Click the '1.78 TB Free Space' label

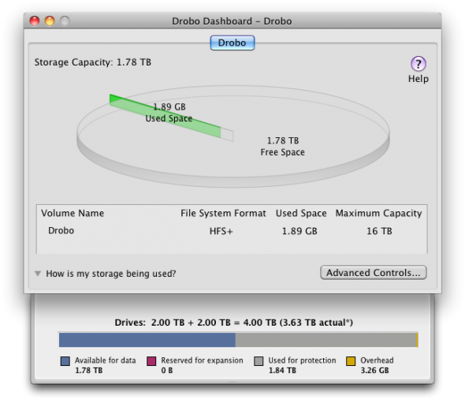[283, 146]
